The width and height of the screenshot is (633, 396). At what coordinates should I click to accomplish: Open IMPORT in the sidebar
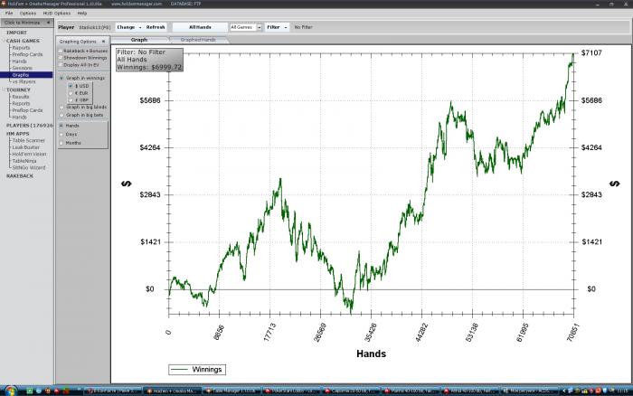[16, 33]
